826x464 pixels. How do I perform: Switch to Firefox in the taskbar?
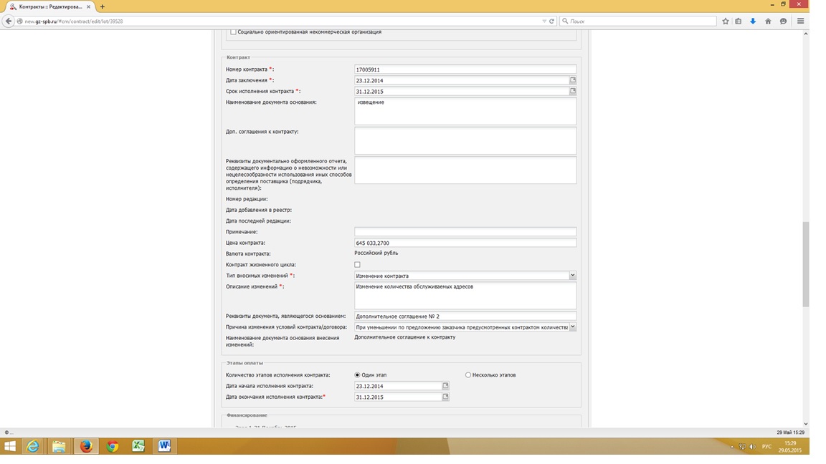click(x=85, y=446)
